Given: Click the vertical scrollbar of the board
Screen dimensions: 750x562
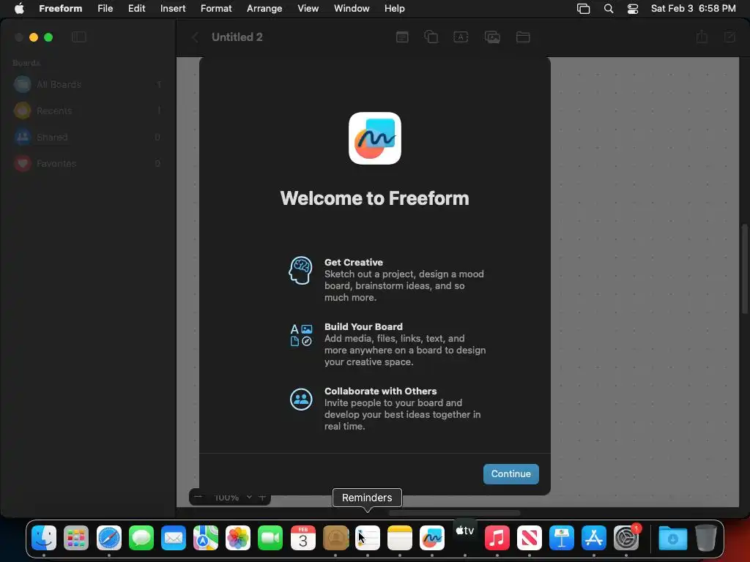Looking at the screenshot, I should coord(744,269).
